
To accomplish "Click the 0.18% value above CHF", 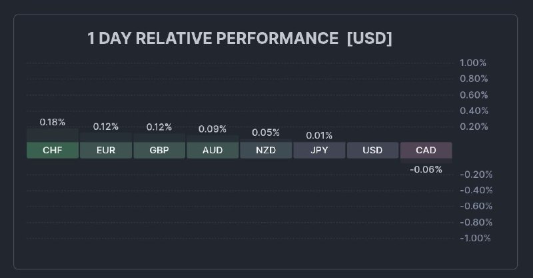I will pyautogui.click(x=53, y=122).
